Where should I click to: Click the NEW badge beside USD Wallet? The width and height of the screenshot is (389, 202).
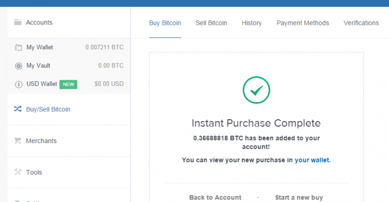[68, 84]
